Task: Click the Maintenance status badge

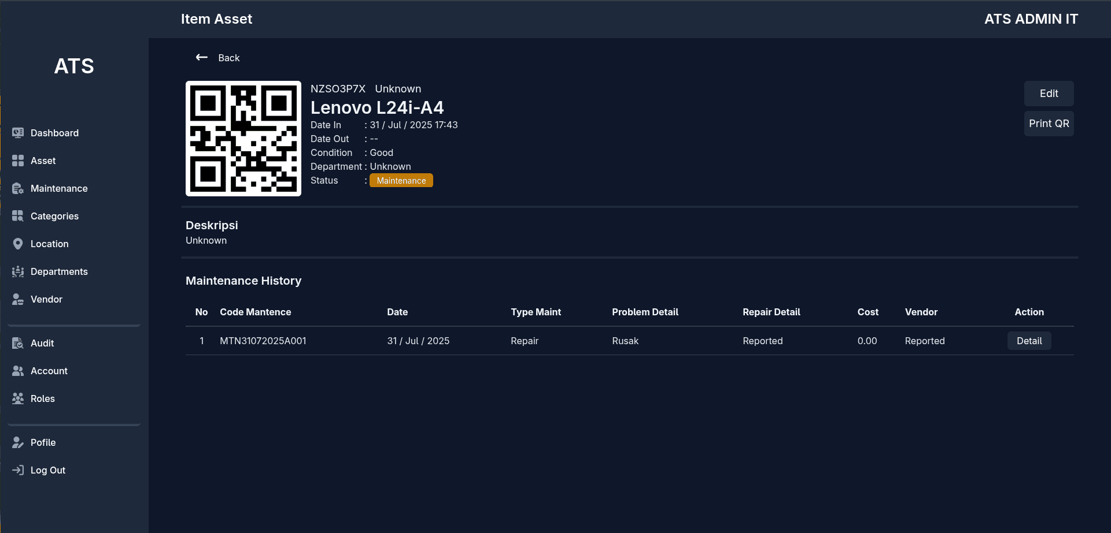Action: click(401, 180)
